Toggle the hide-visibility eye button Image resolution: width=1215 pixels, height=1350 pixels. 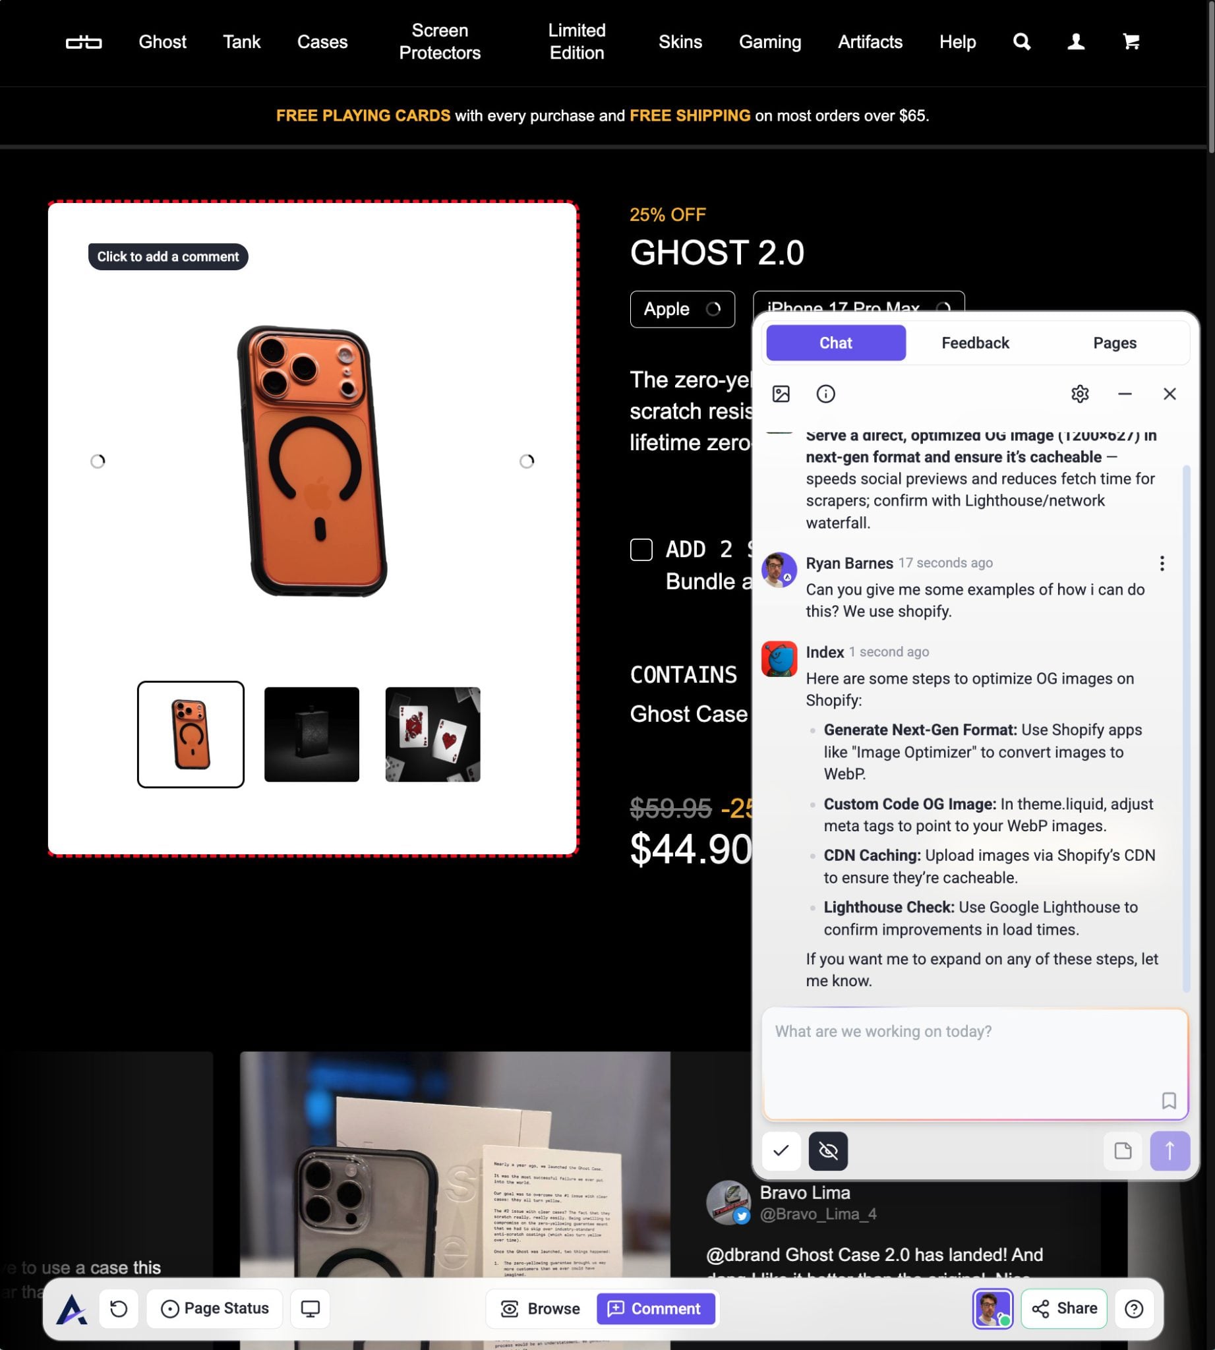click(828, 1150)
